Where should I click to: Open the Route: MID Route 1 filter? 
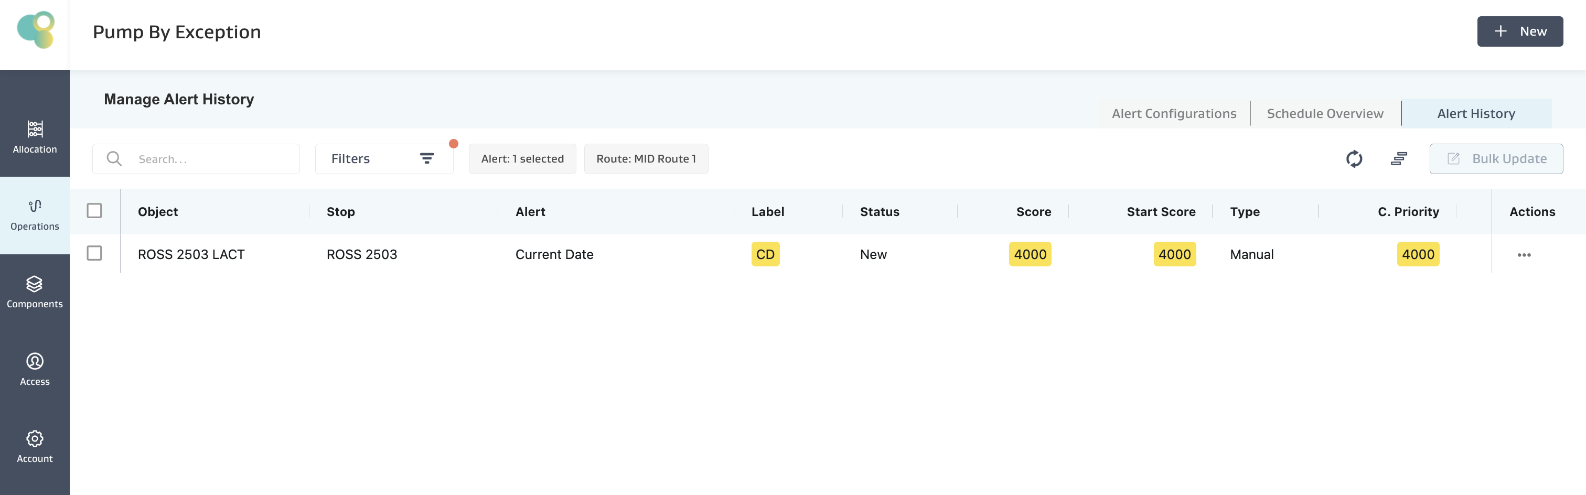pyautogui.click(x=645, y=159)
